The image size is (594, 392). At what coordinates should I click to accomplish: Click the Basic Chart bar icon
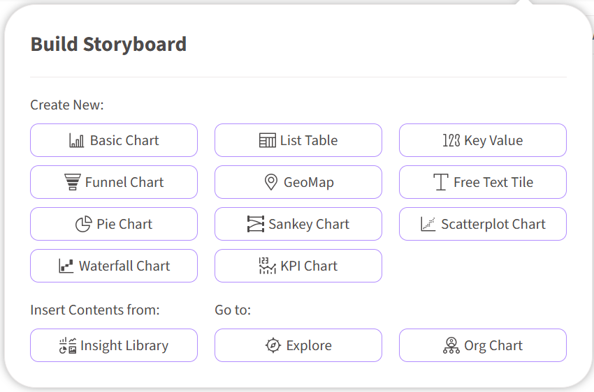[x=77, y=140]
